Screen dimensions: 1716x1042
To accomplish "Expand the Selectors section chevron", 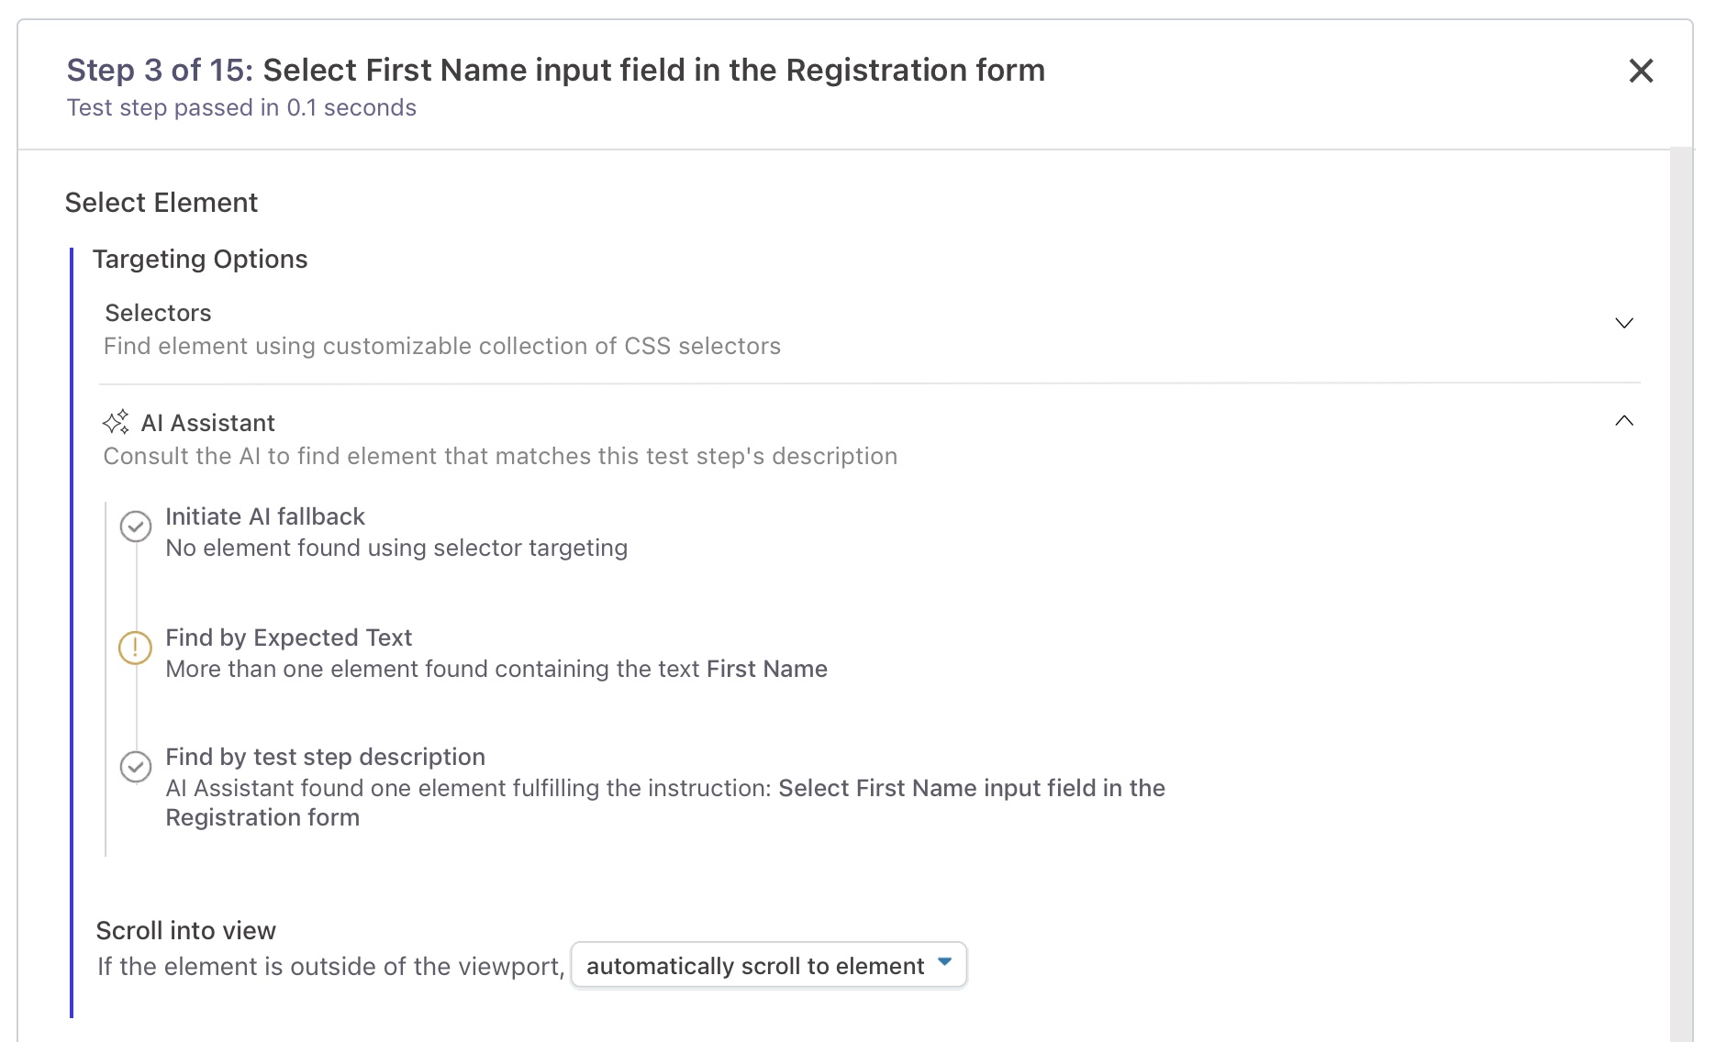I will (x=1623, y=323).
